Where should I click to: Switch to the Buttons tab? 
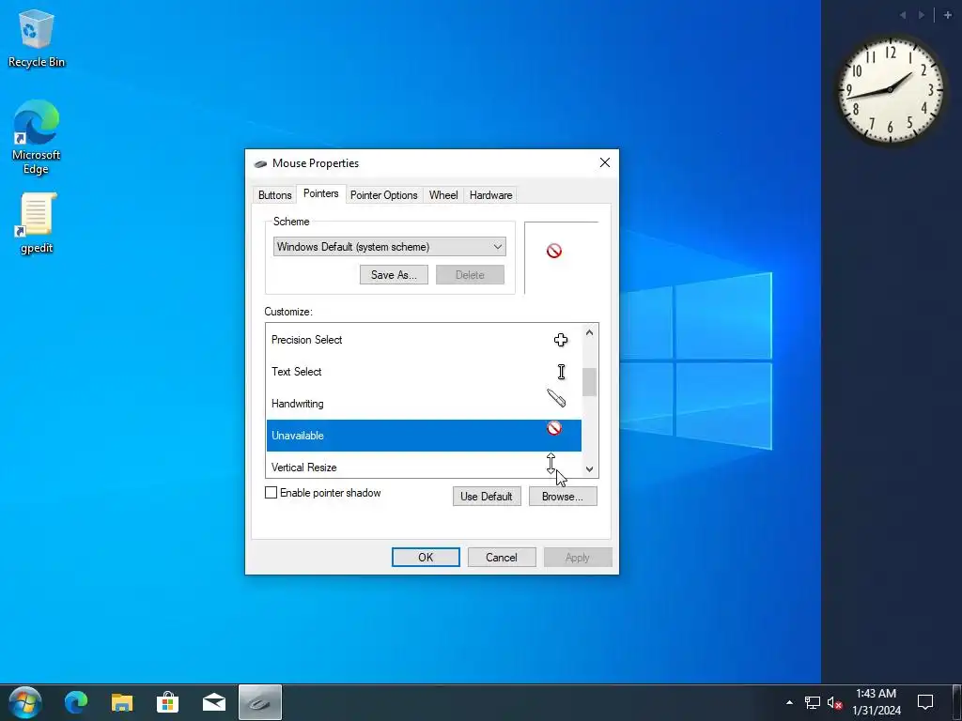click(x=274, y=195)
